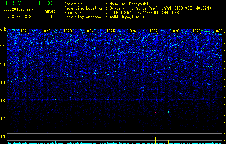Screen dimensions: 226x144
Task: Click the kHz axis unit label
Action: [4, 29]
